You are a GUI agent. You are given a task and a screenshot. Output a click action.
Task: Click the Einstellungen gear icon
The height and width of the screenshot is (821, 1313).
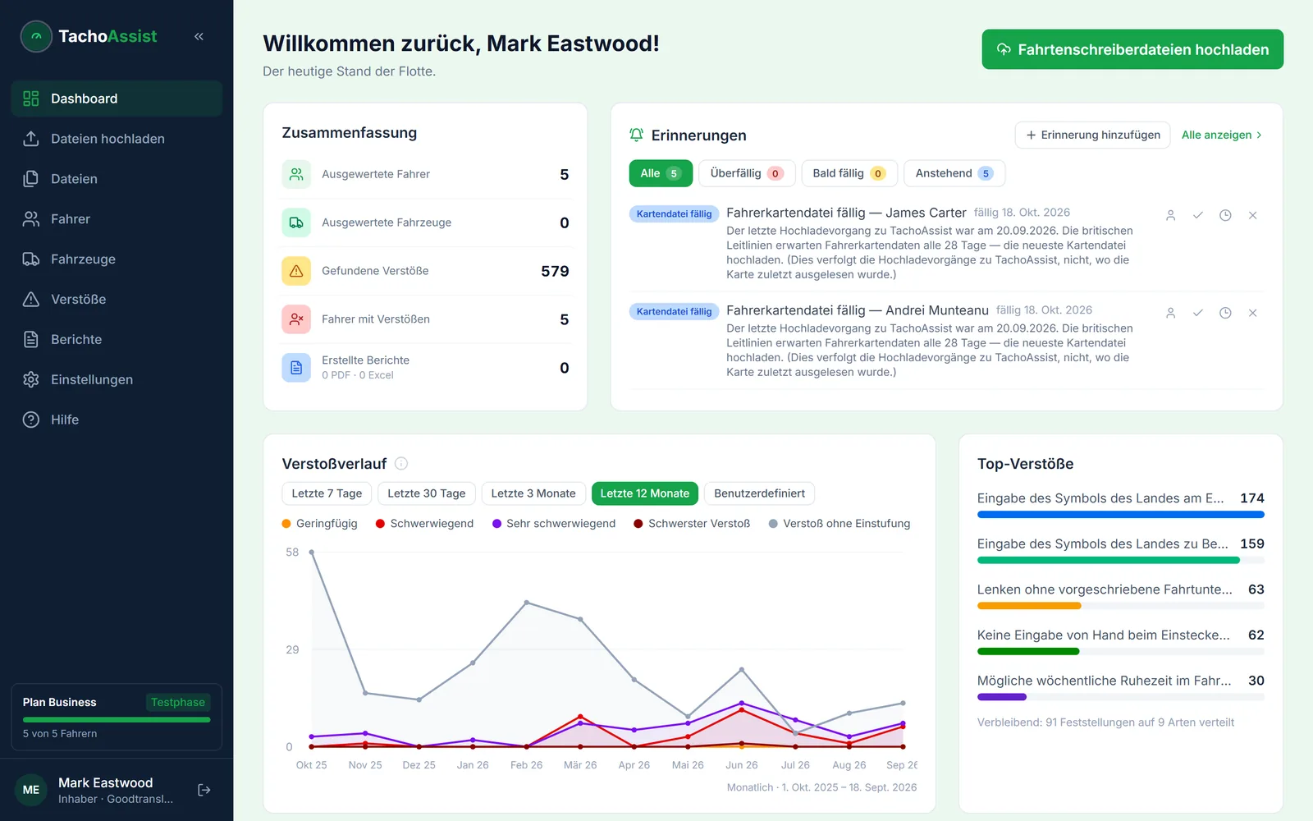click(x=31, y=379)
